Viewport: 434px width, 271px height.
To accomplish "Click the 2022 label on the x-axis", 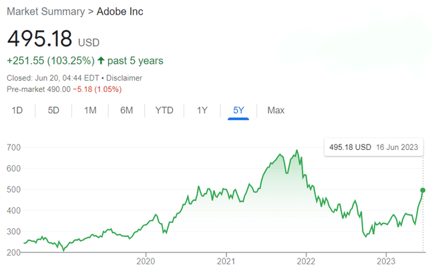I will (306, 261).
